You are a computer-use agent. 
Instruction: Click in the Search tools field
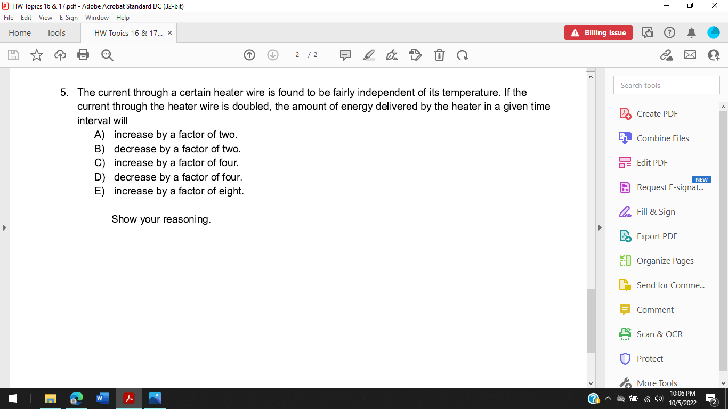pyautogui.click(x=666, y=85)
